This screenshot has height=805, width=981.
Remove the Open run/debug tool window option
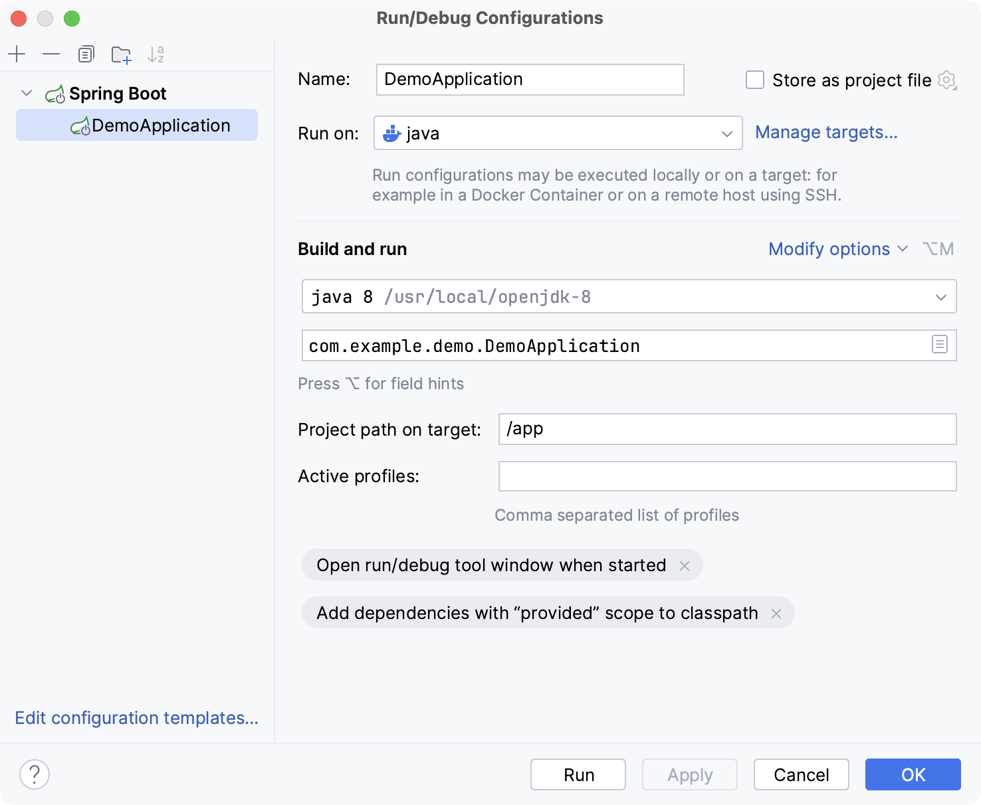685,565
